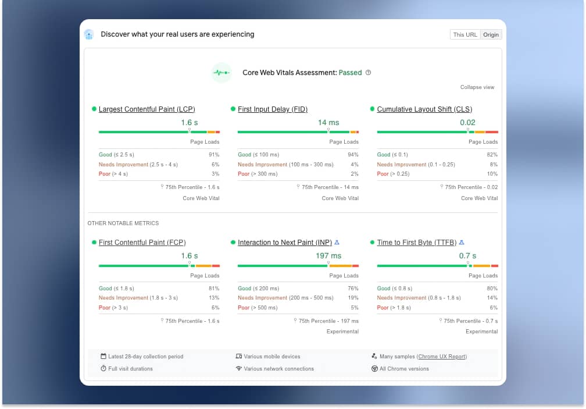This screenshot has height=409, width=586.
Task: Open the Core Web Vitals help icon
Action: click(368, 73)
